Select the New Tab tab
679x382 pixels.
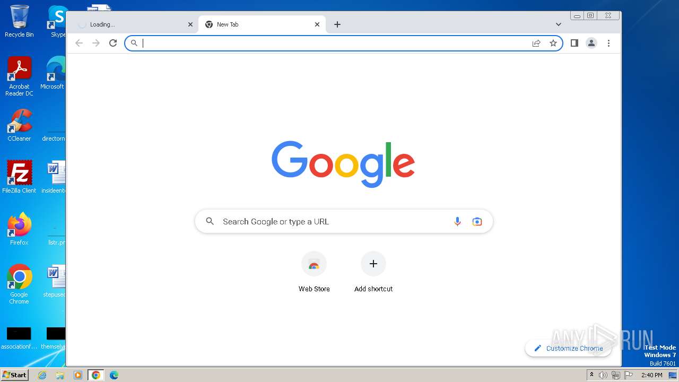tap(262, 24)
